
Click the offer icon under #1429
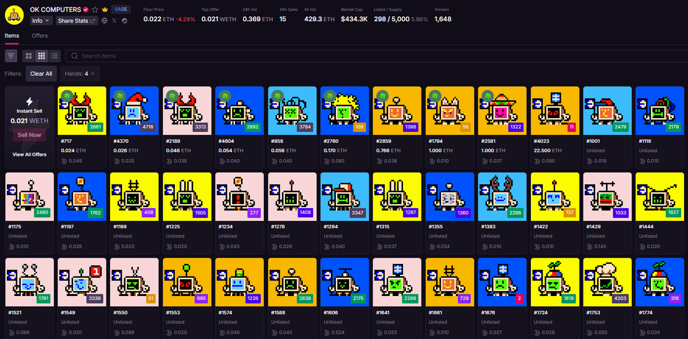[590, 246]
